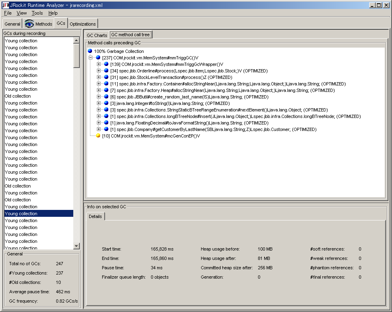Click blue ball icon of StockLevelTransaction#process node
392x312 pixels.
pos(106,77)
